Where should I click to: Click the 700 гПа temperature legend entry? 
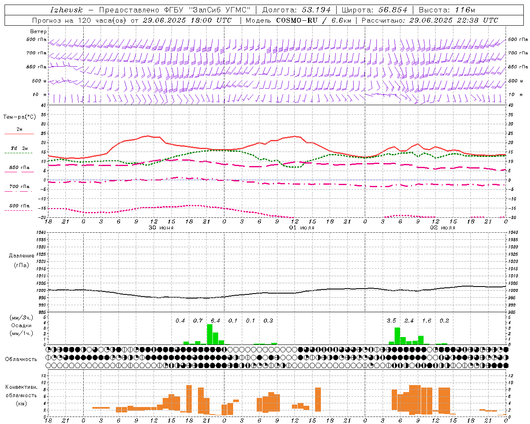click(19, 187)
